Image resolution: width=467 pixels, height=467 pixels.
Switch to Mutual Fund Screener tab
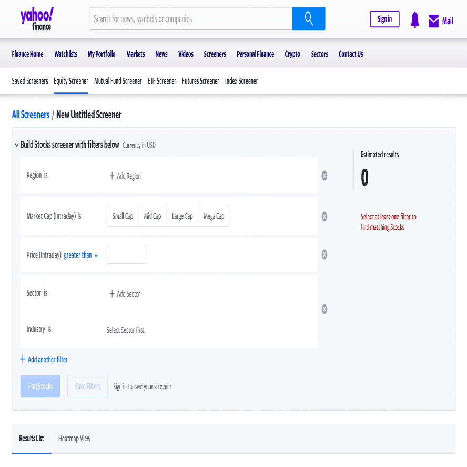pyautogui.click(x=118, y=81)
